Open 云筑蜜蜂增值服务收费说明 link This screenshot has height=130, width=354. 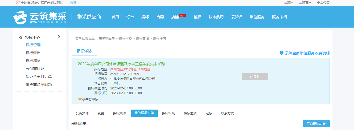(x=307, y=53)
